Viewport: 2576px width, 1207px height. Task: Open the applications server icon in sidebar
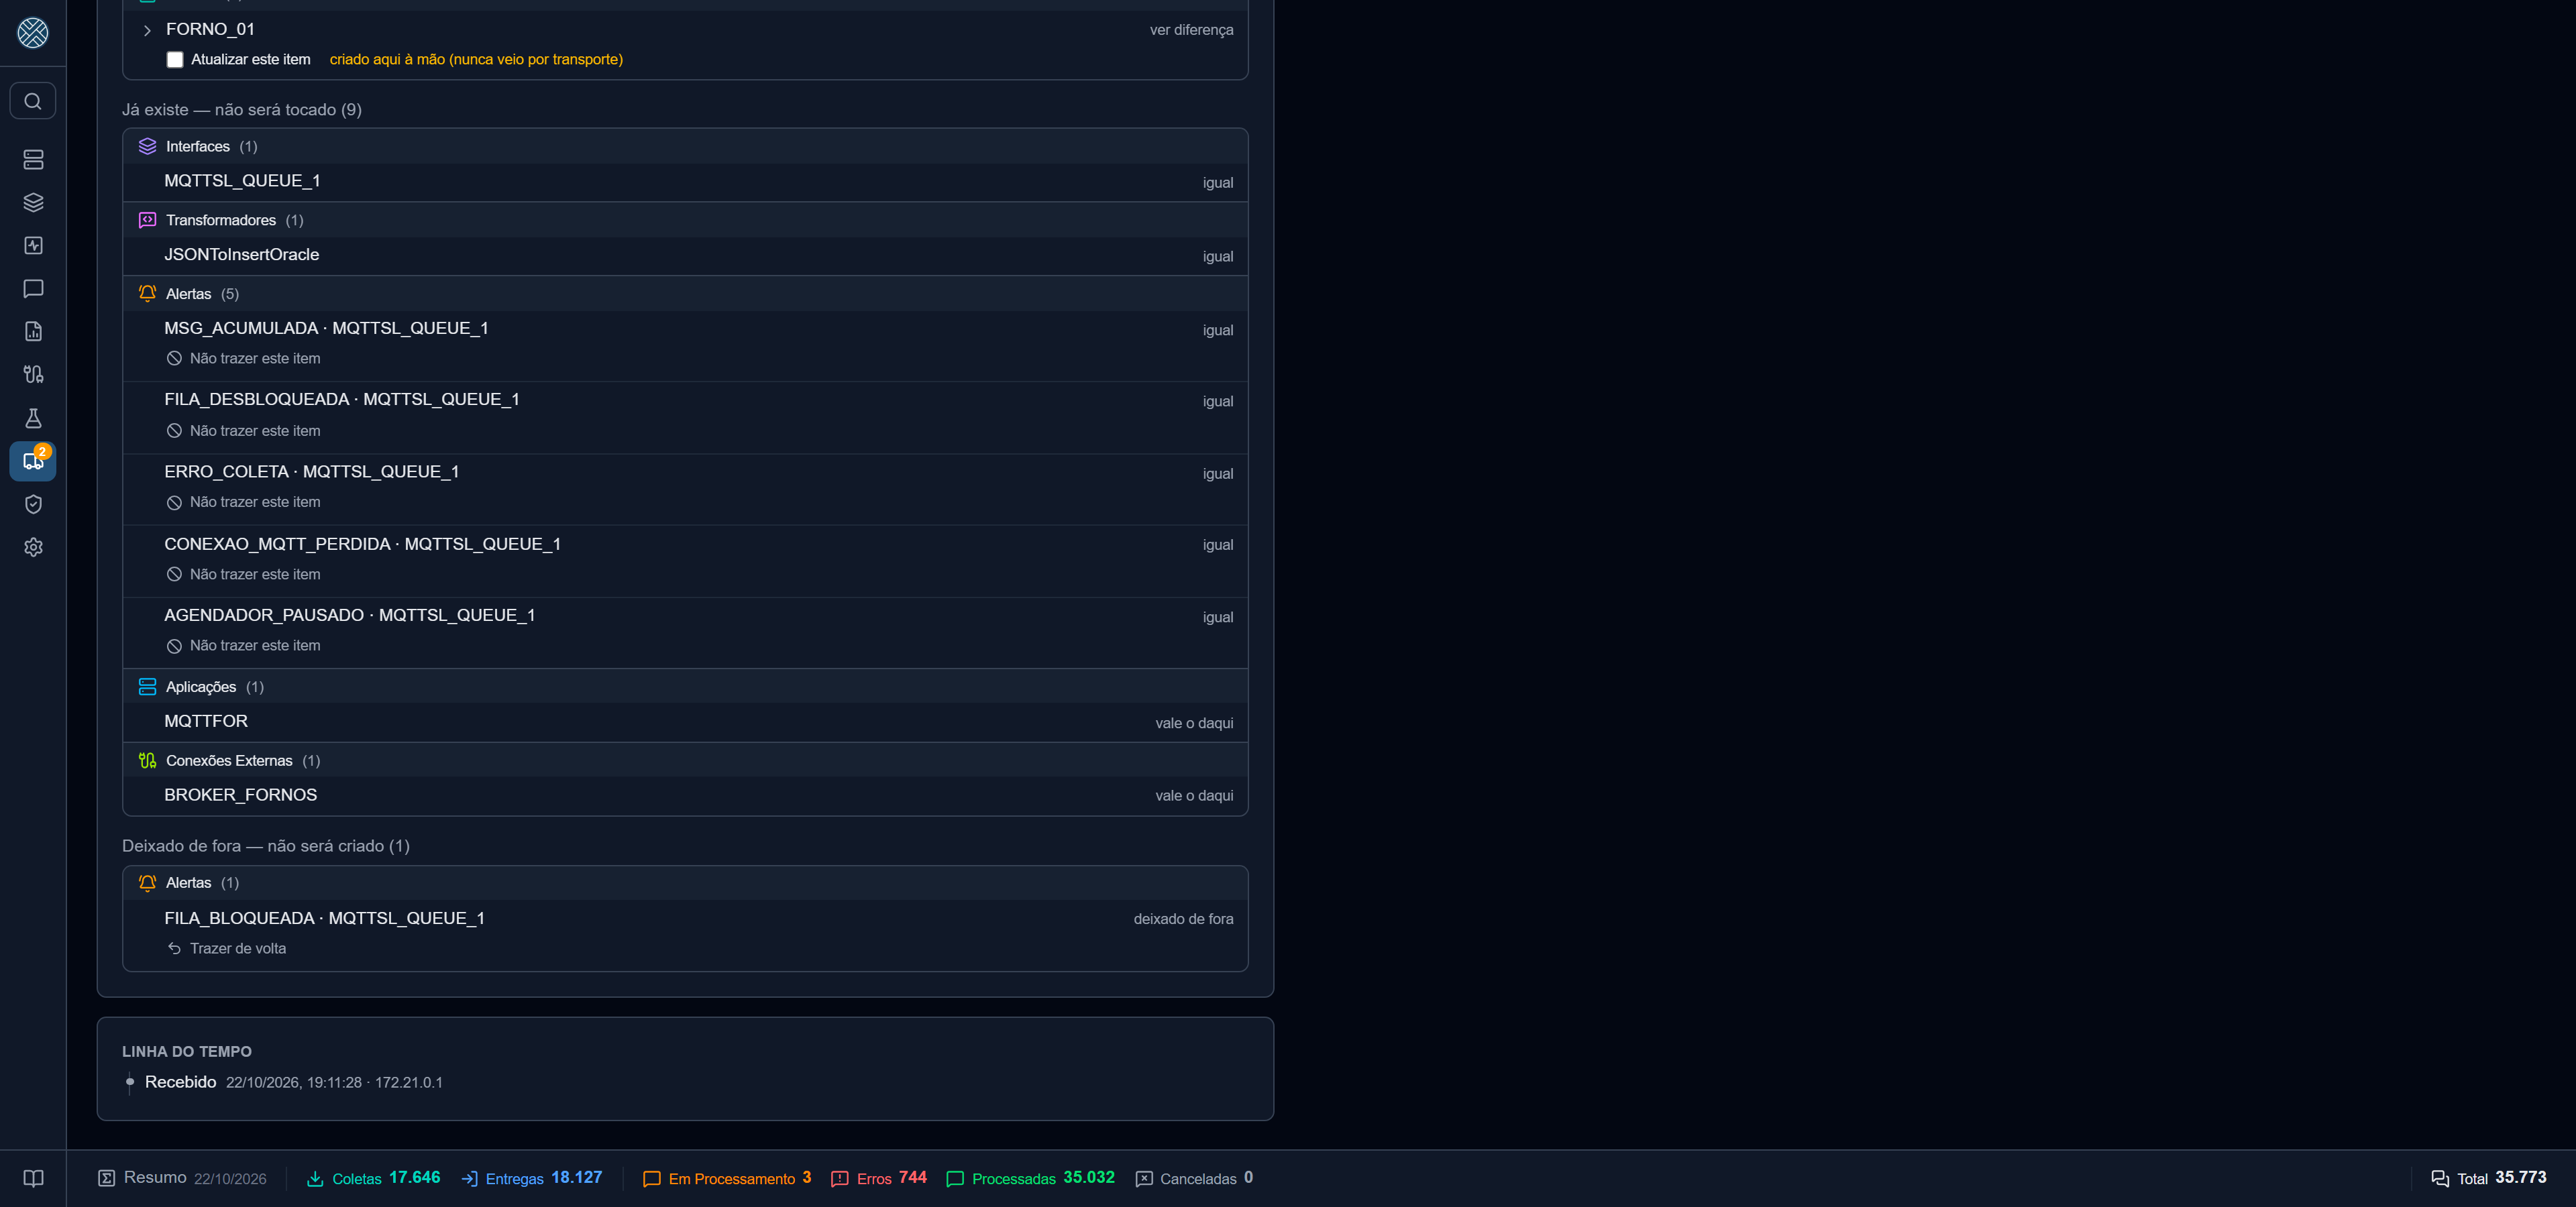click(33, 160)
